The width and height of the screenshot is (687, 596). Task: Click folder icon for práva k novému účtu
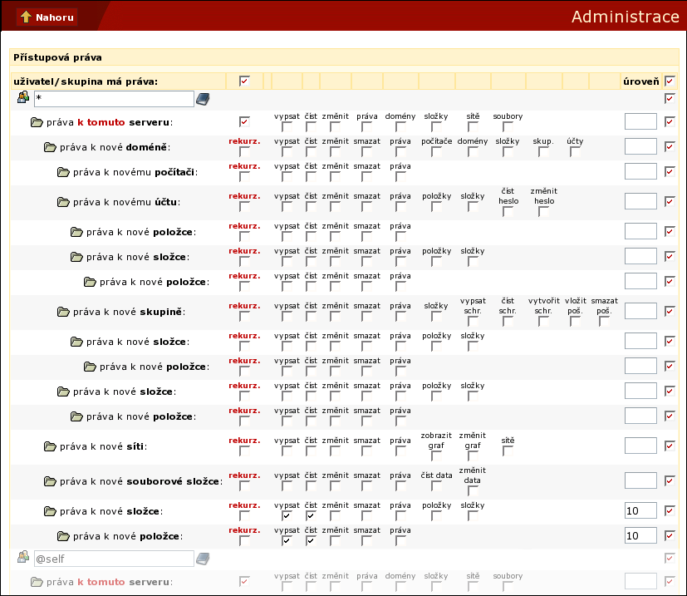click(x=63, y=202)
